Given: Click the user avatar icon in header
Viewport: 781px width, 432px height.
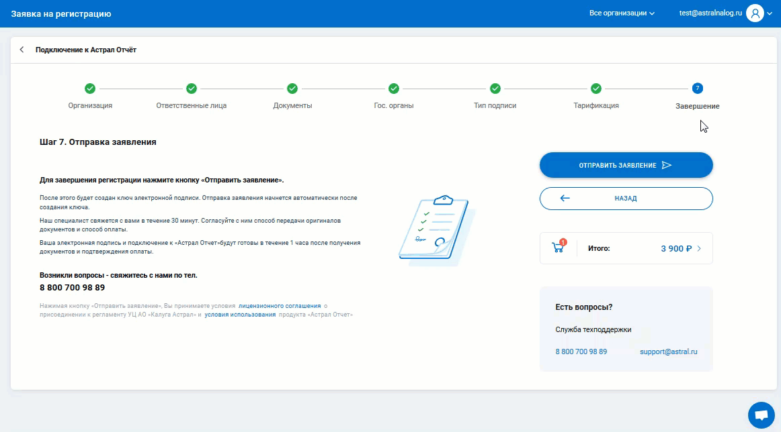Looking at the screenshot, I should (755, 13).
